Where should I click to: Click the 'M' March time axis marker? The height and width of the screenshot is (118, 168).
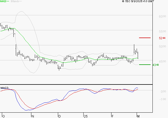click(138, 116)
